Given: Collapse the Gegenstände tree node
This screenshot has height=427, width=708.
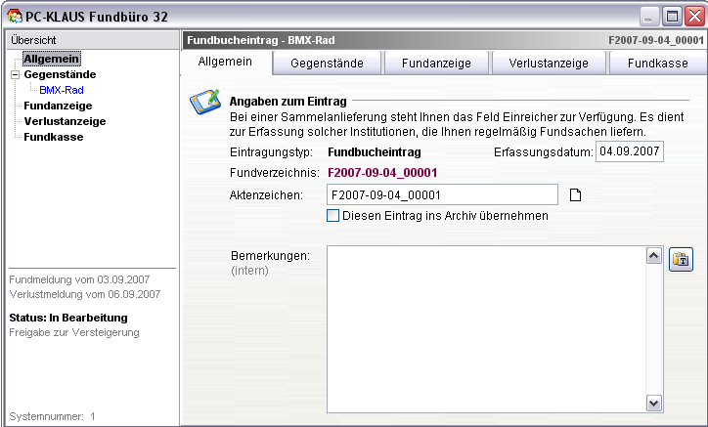Looking at the screenshot, I should [15, 74].
